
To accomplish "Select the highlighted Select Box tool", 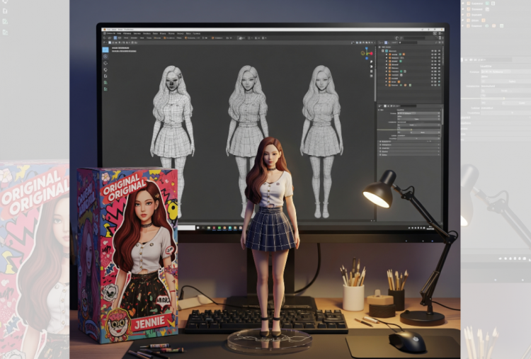I will tap(105, 50).
